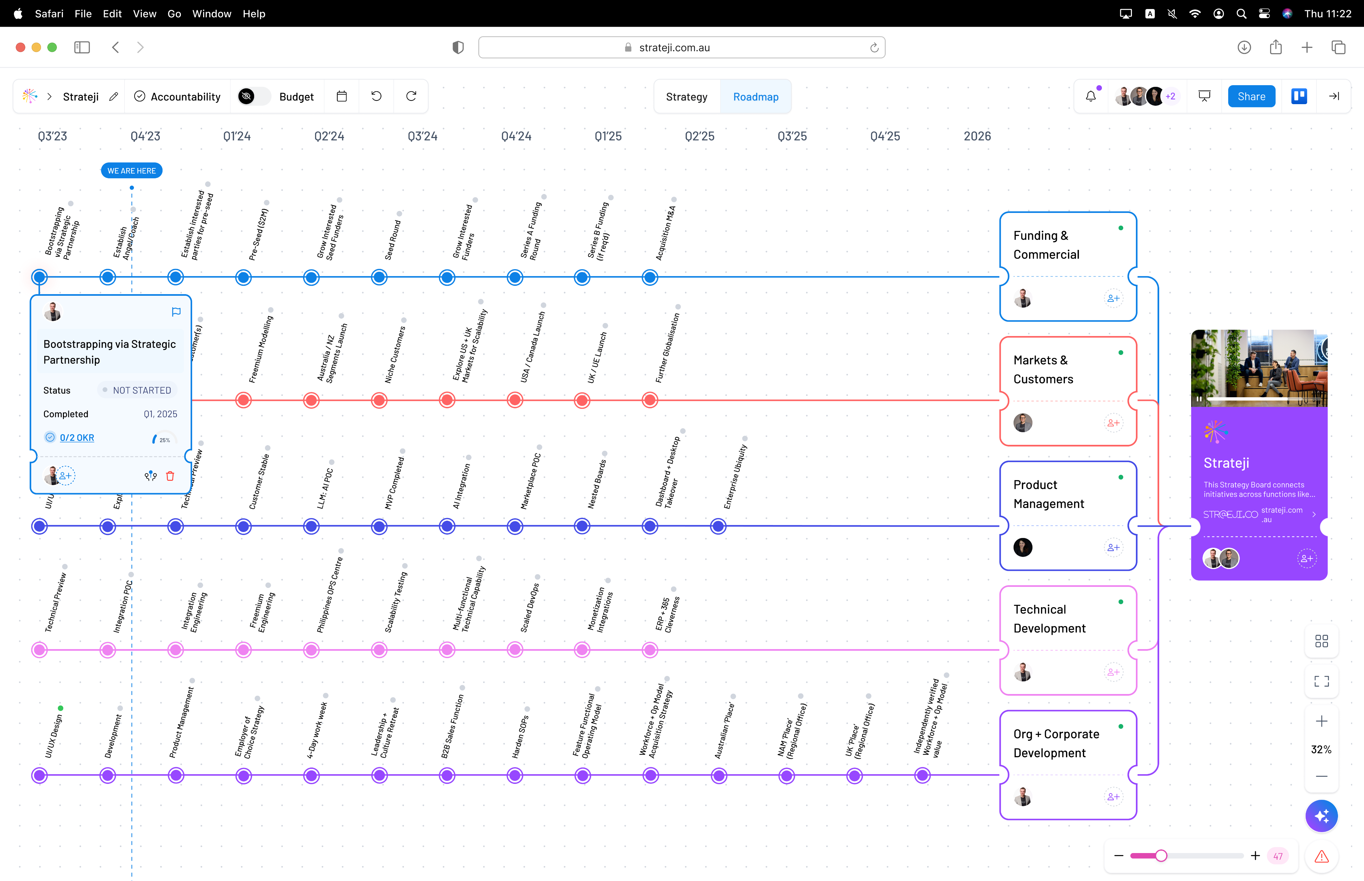Open presentation mode screen icon
This screenshot has width=1364, height=881.
pyautogui.click(x=1204, y=96)
